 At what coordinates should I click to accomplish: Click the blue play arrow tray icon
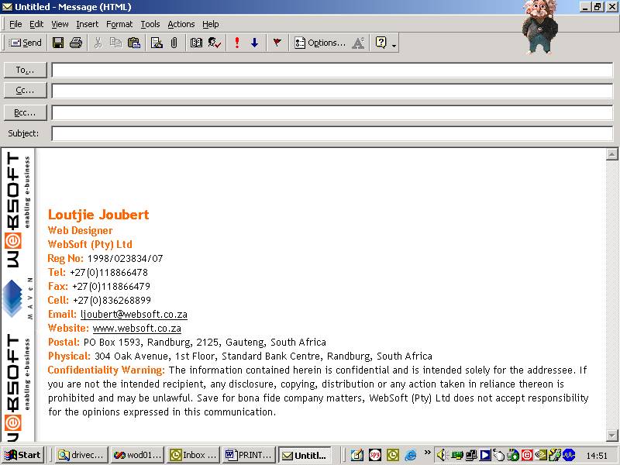pyautogui.click(x=485, y=455)
